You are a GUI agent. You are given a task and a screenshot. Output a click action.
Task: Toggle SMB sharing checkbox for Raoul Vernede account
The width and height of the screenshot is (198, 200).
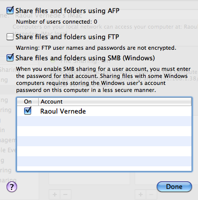[28, 111]
